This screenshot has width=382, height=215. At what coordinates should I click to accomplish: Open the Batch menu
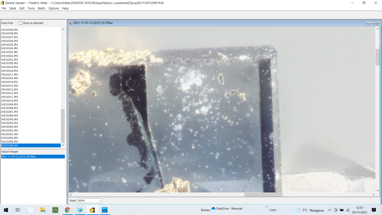click(42, 8)
